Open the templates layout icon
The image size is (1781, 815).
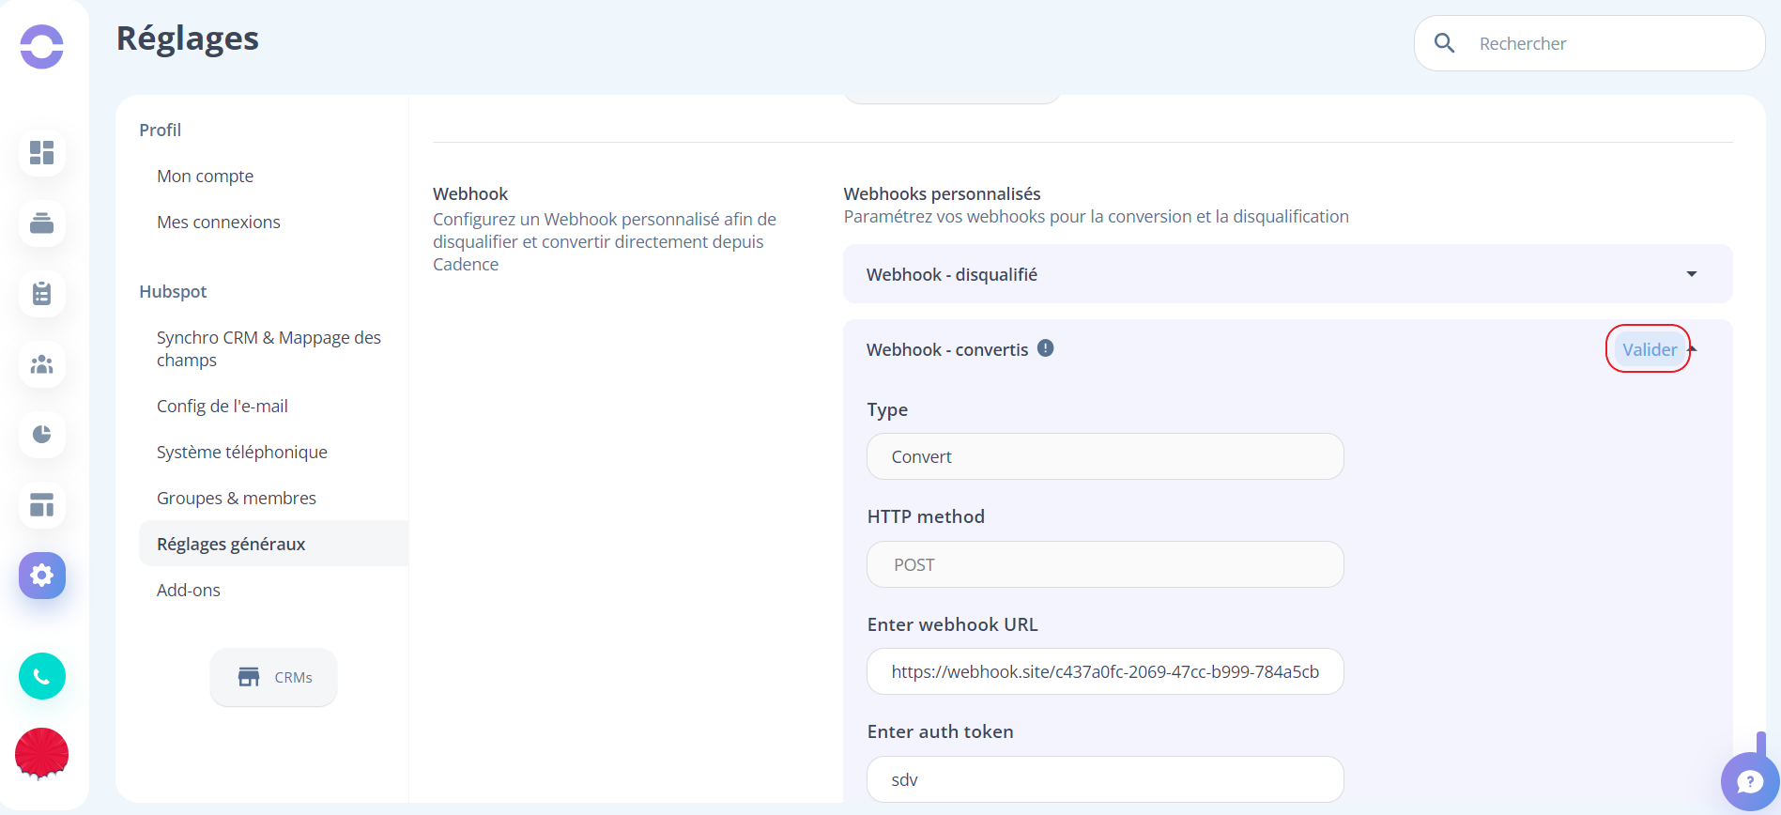click(42, 505)
